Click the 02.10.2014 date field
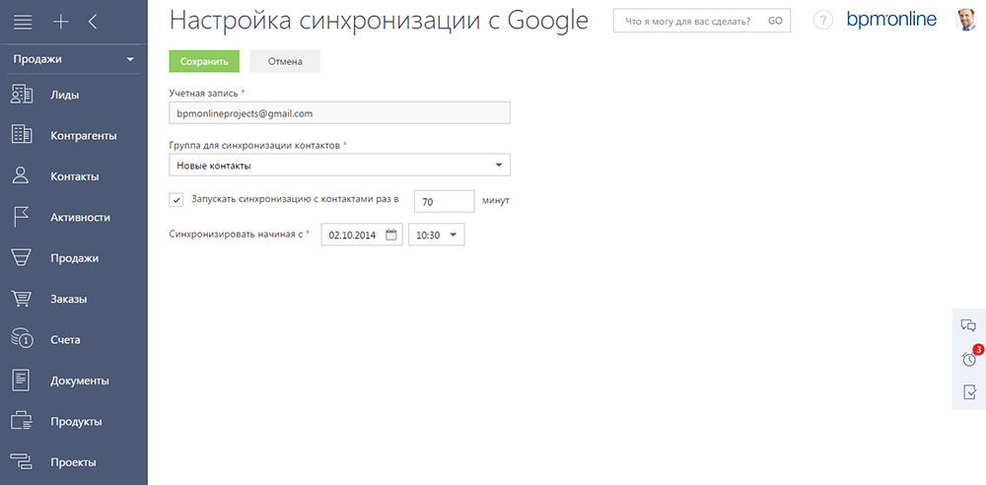This screenshot has height=485, width=986. [x=362, y=235]
